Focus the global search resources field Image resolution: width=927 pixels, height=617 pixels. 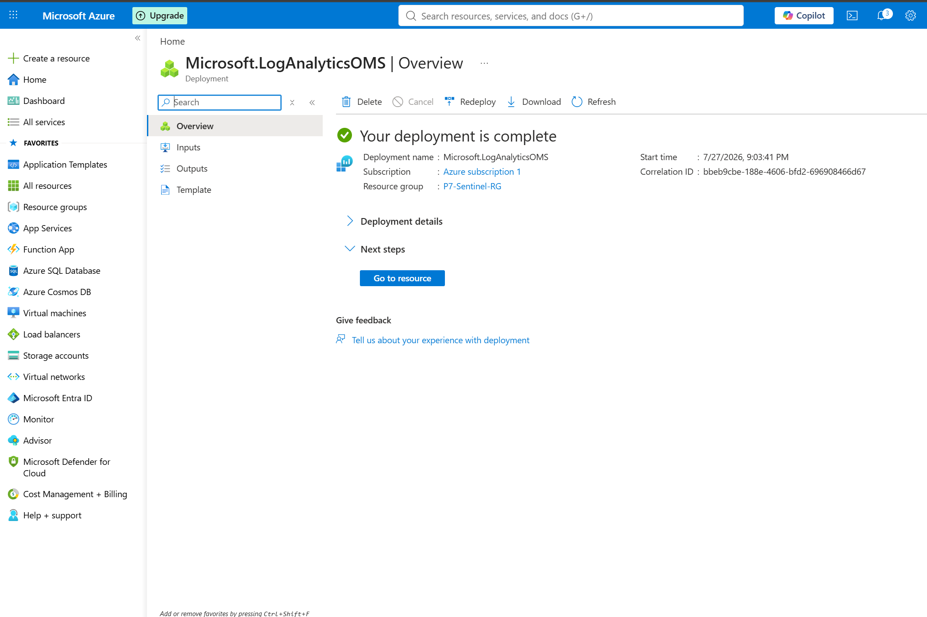(571, 16)
